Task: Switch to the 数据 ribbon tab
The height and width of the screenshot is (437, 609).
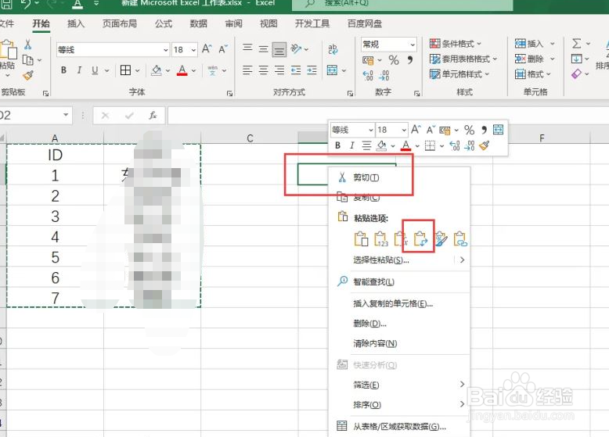Action: (x=199, y=23)
